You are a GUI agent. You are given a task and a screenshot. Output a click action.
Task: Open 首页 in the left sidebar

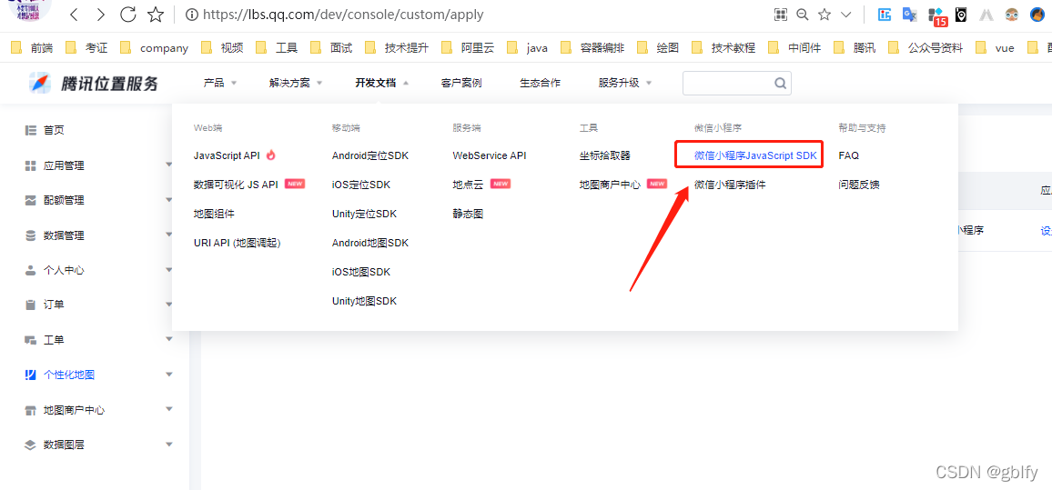pos(54,130)
